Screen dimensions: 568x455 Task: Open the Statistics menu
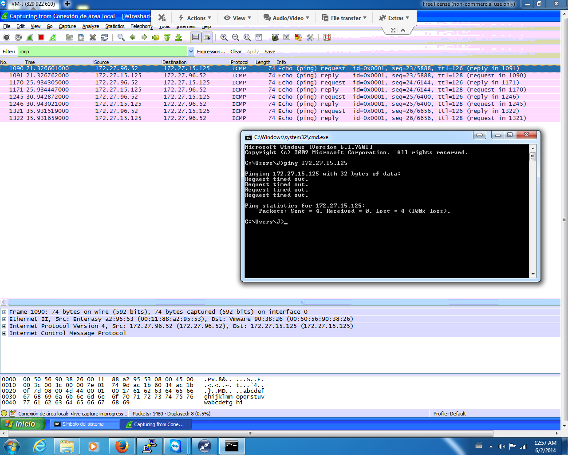(x=115, y=26)
